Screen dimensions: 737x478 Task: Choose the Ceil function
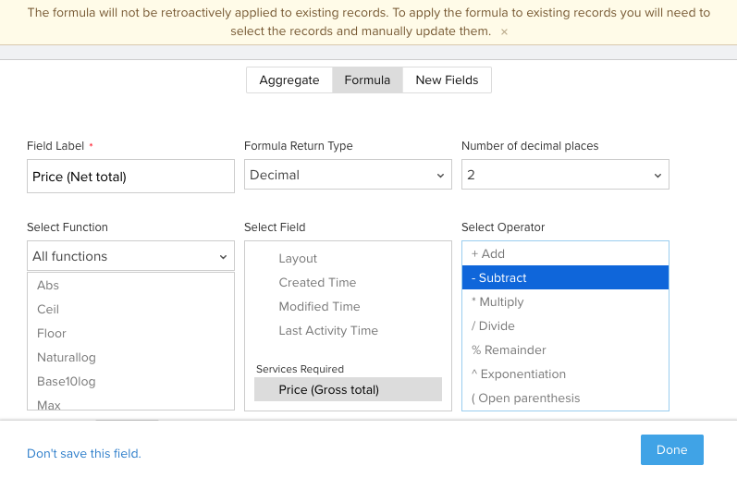click(x=48, y=310)
